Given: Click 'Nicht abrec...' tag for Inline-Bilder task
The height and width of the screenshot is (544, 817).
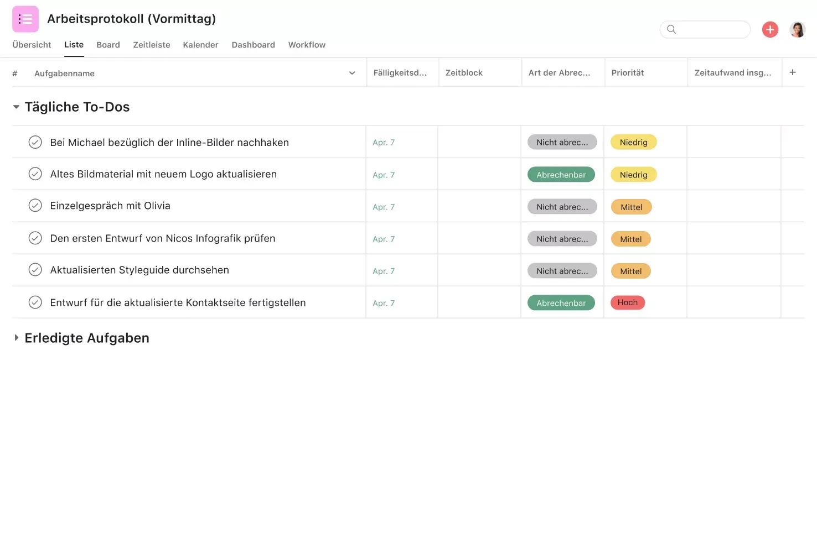Looking at the screenshot, I should (x=562, y=142).
